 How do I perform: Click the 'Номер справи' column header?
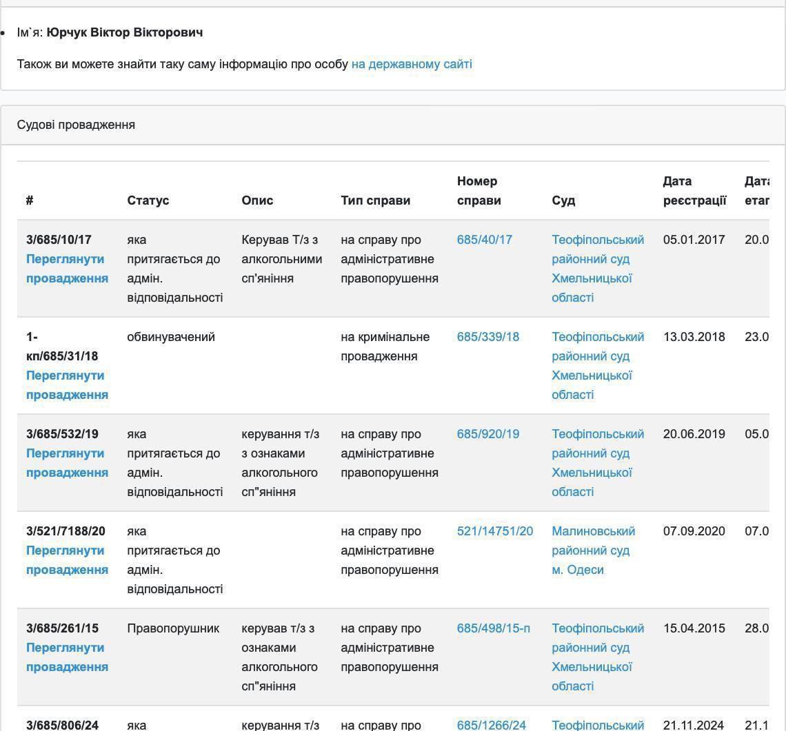pyautogui.click(x=478, y=191)
